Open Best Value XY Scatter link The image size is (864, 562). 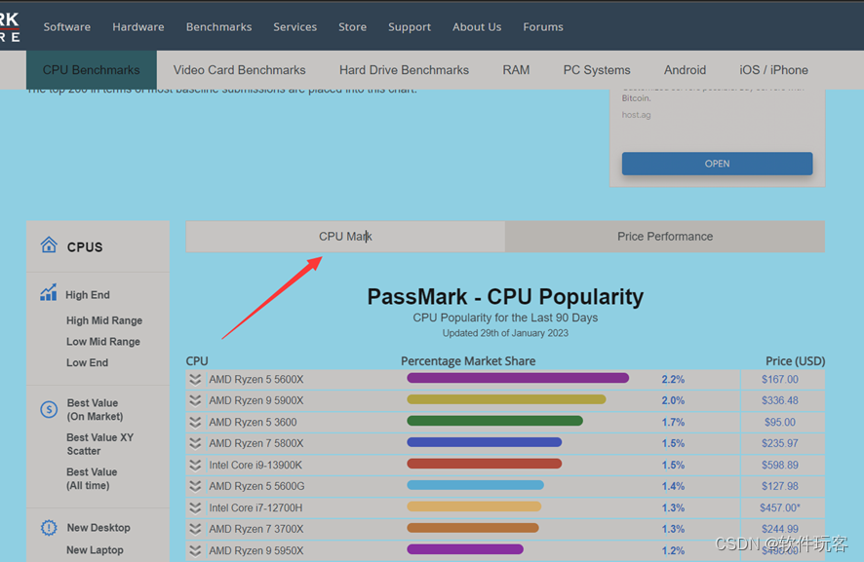[99, 444]
